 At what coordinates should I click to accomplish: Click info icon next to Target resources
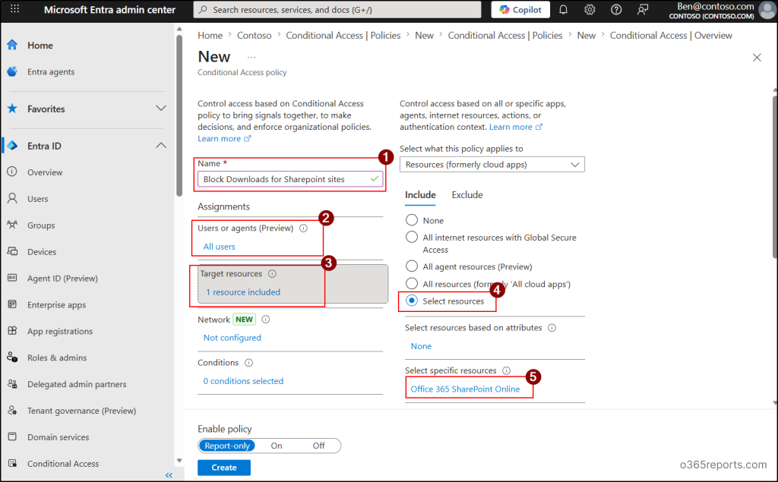click(x=272, y=274)
